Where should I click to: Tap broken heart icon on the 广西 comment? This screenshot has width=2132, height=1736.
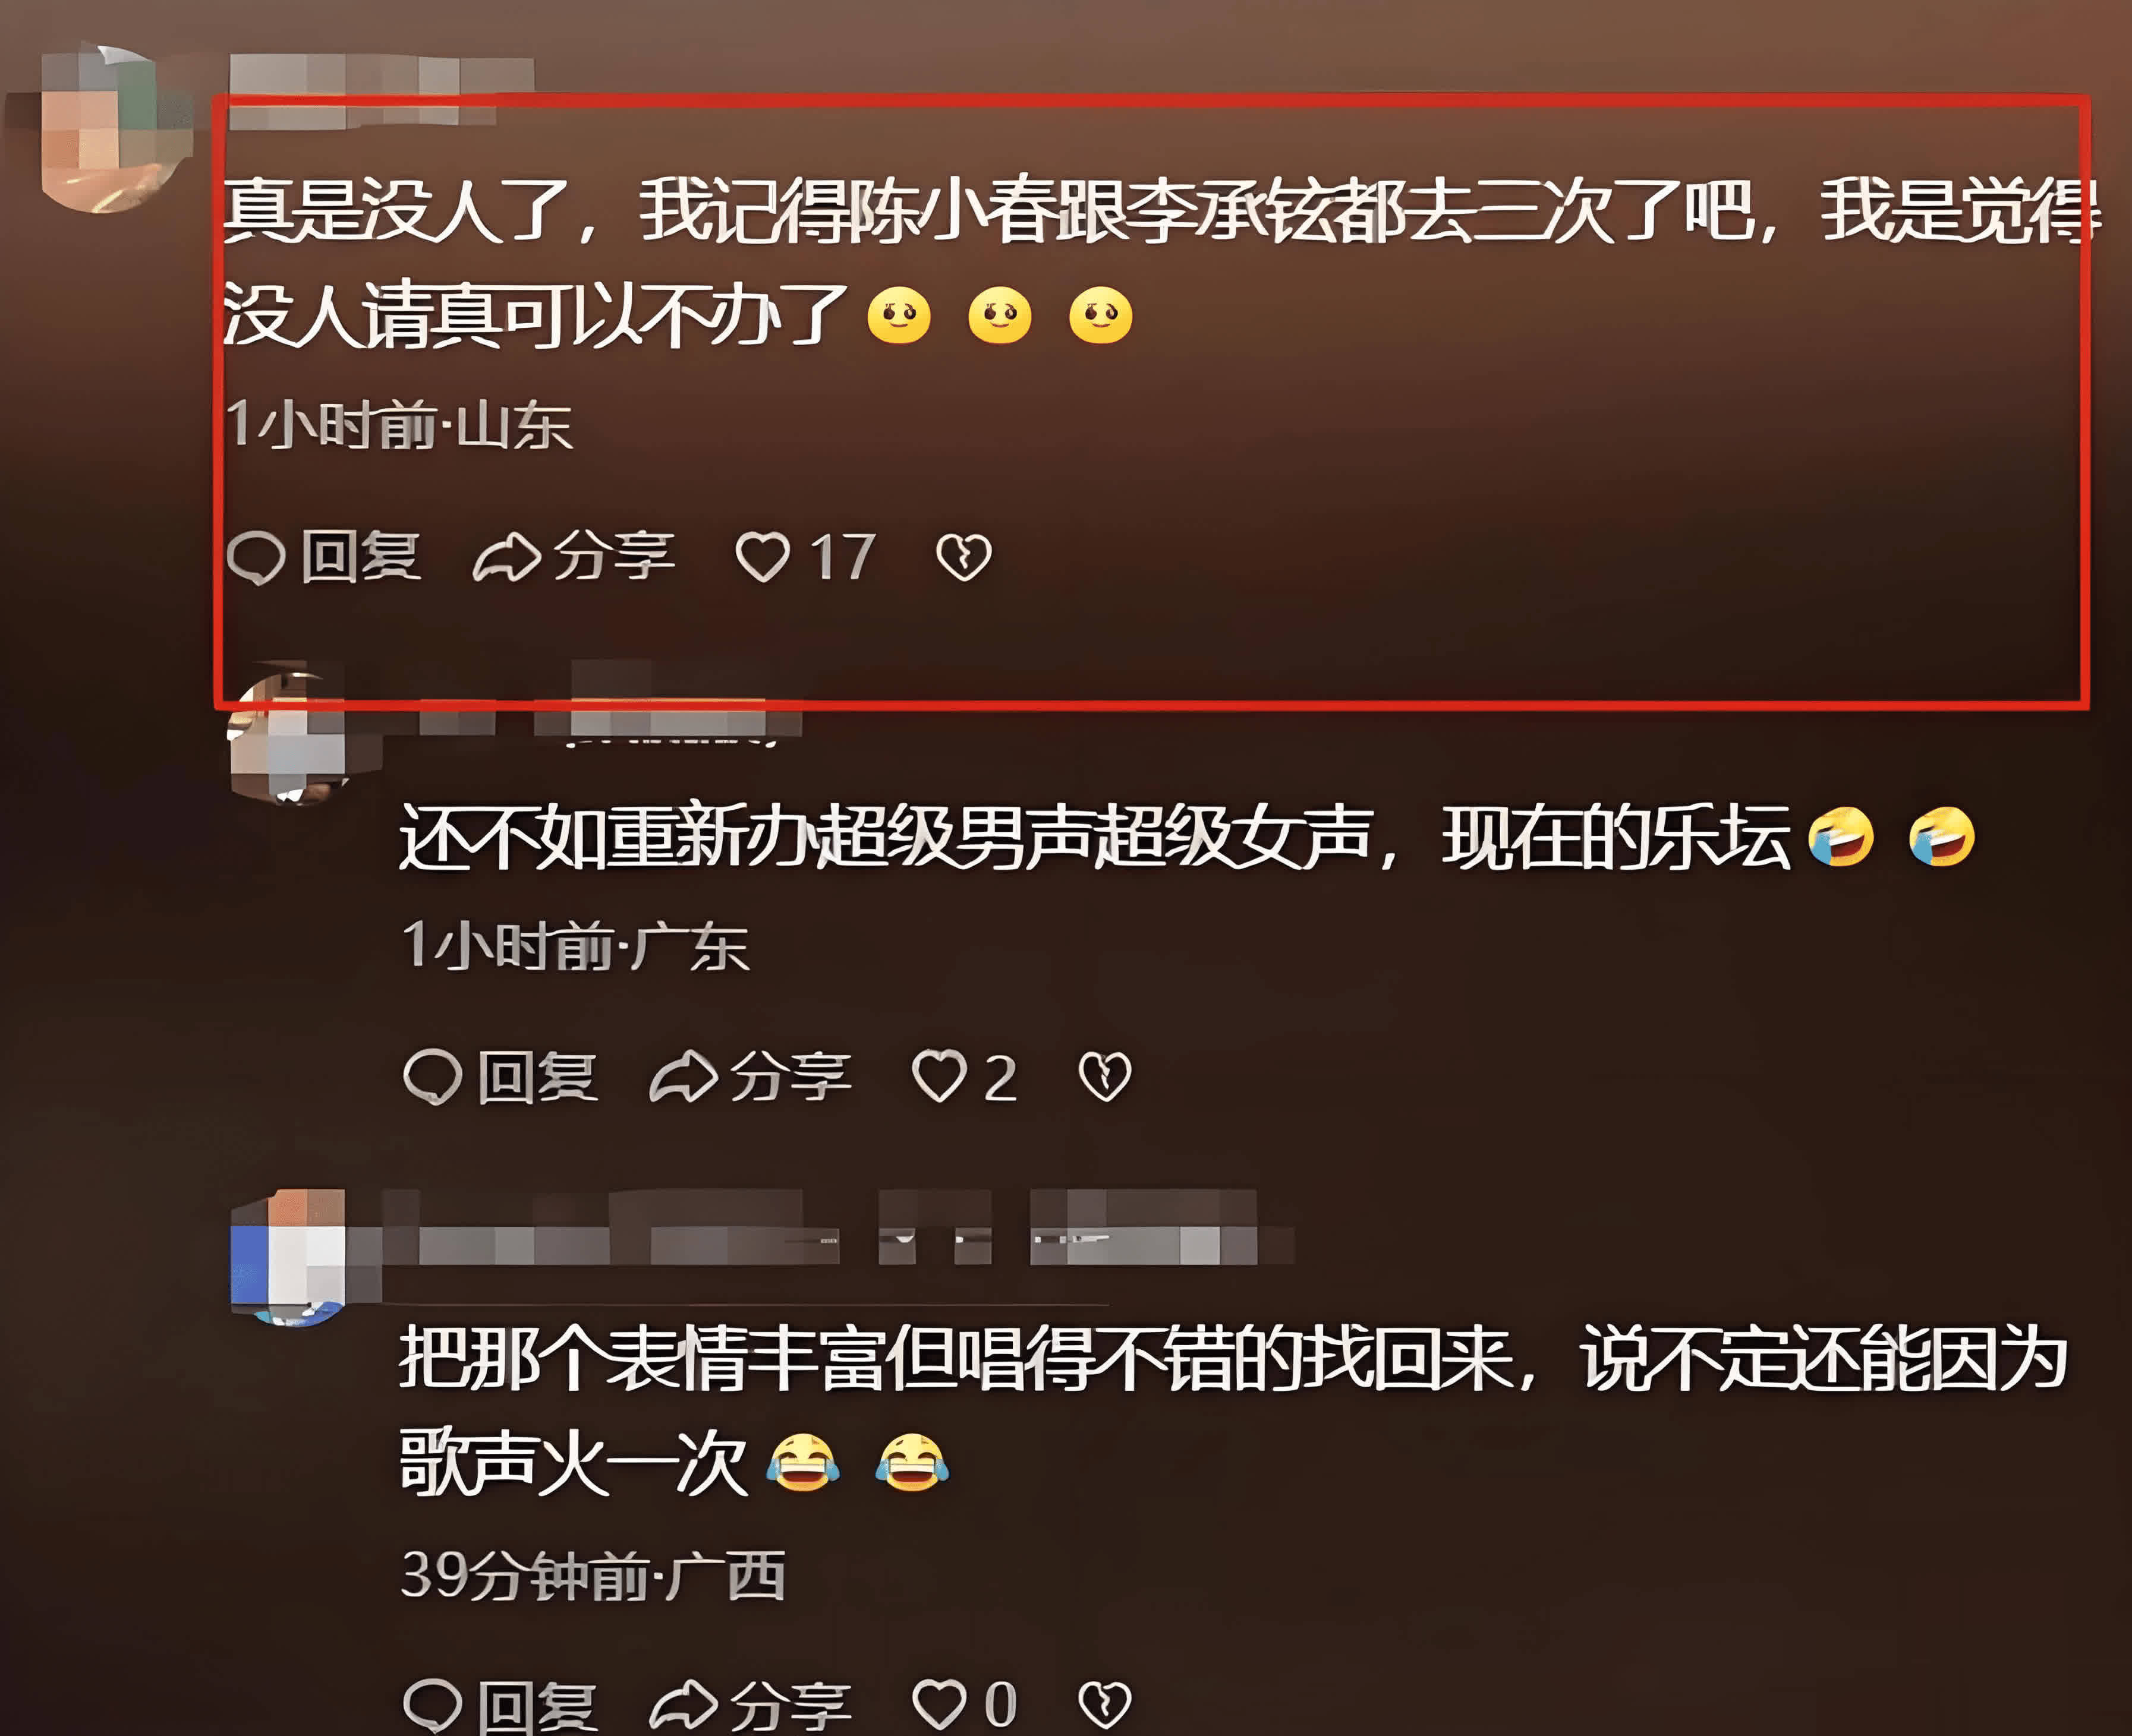(1104, 1704)
